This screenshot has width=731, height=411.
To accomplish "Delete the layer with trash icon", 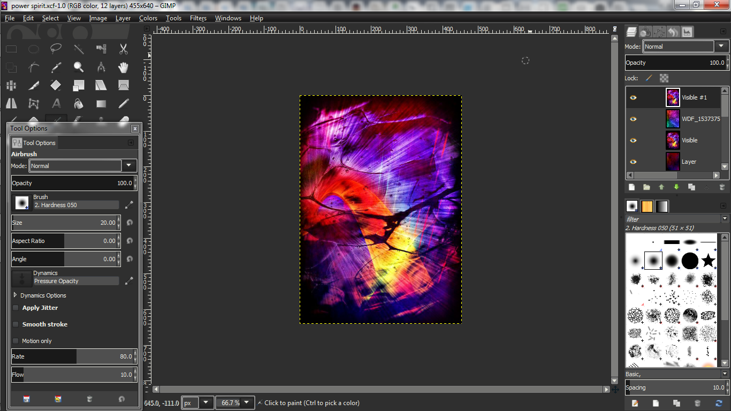I will pos(722,187).
